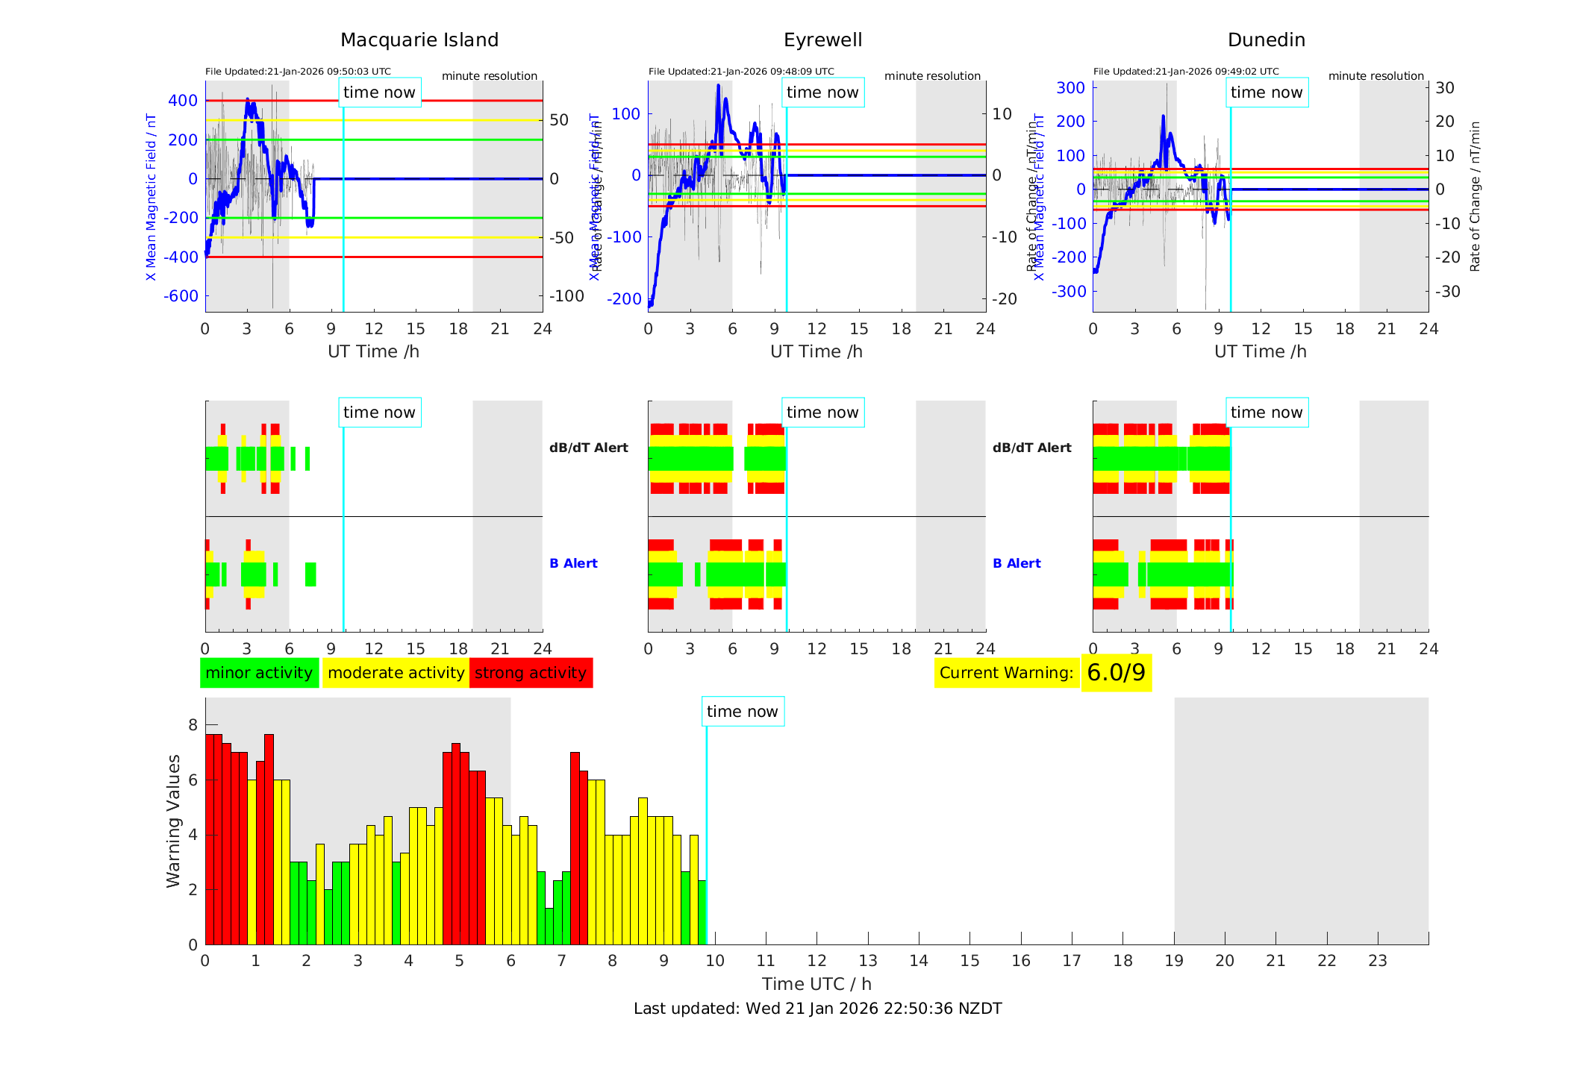Image resolution: width=1580 pixels, height=1072 pixels.
Task: Click the Warning Values axis label
Action: coord(173,821)
